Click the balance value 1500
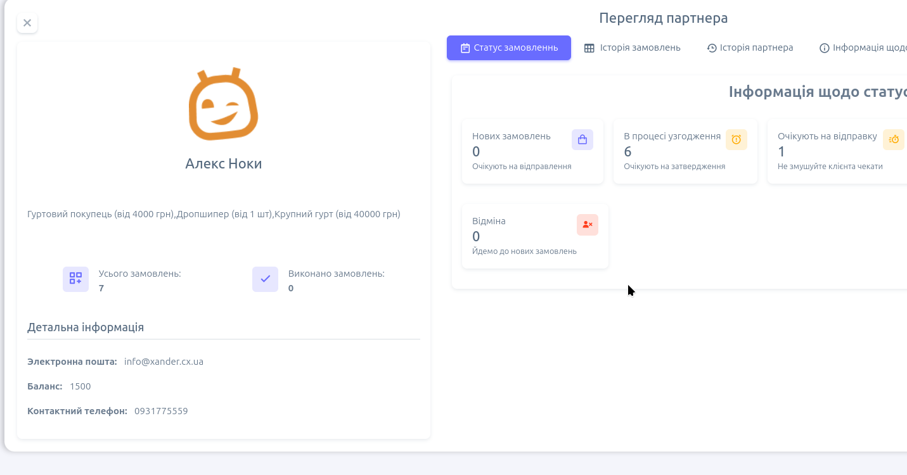 80,386
